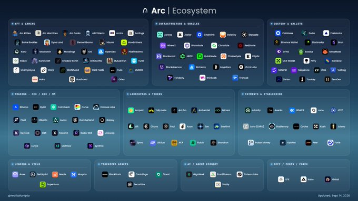
Task: Click the BlackRock icon
Action: [x=105, y=174]
